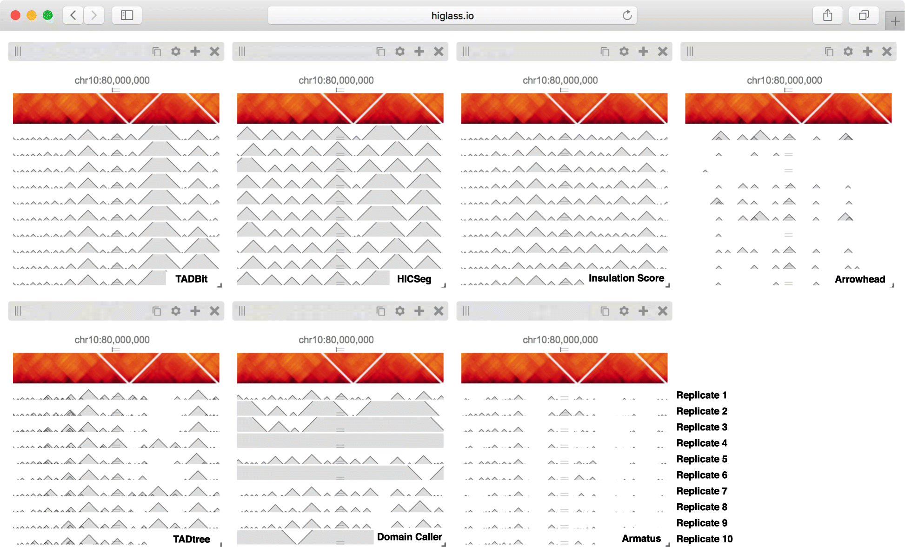Viewport: 905px width, 547px height.
Task: Click the TADtree track label
Action: pos(191,539)
